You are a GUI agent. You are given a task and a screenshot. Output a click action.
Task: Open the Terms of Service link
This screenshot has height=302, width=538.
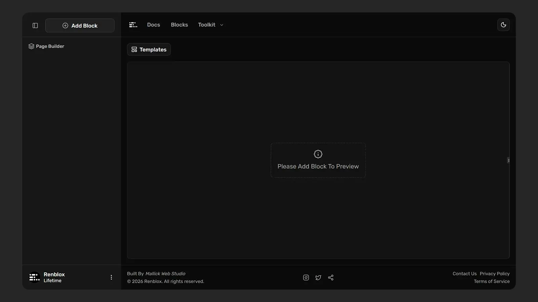(492, 281)
